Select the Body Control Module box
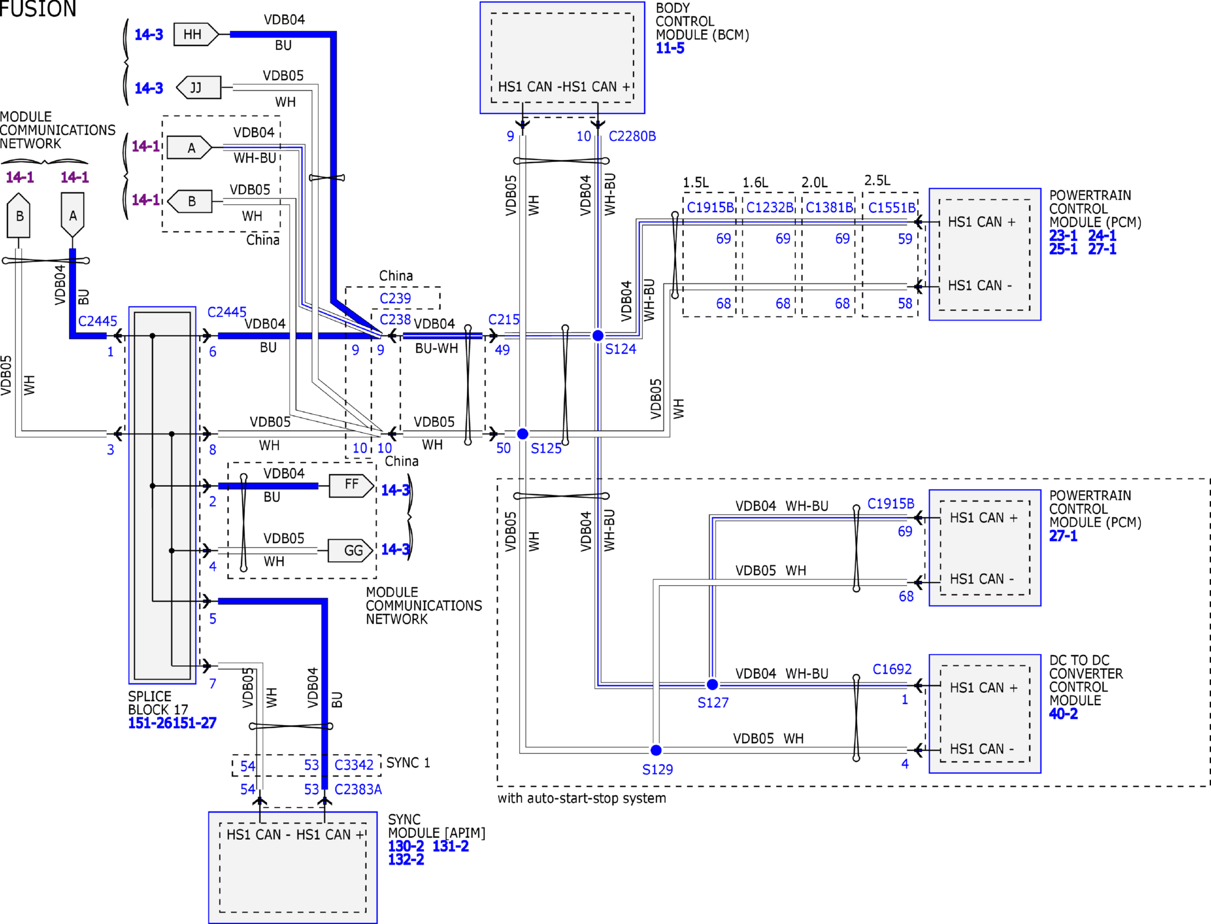The width and height of the screenshot is (1211, 924). (x=562, y=57)
